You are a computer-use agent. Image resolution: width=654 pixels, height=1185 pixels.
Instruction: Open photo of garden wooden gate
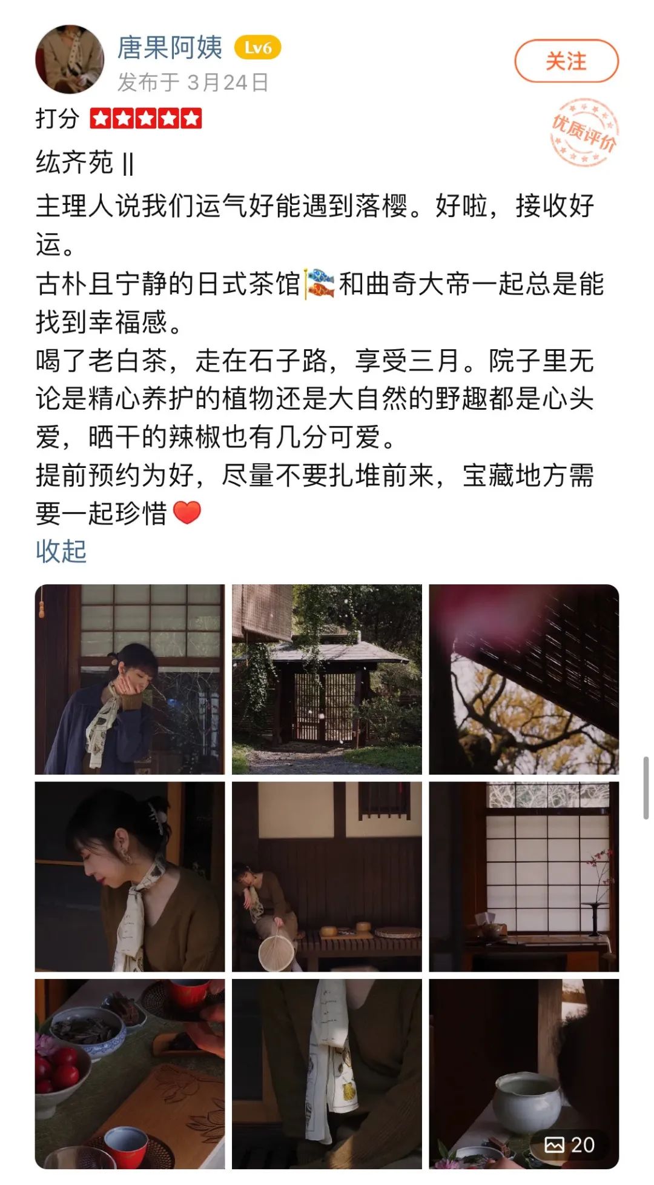[327, 679]
